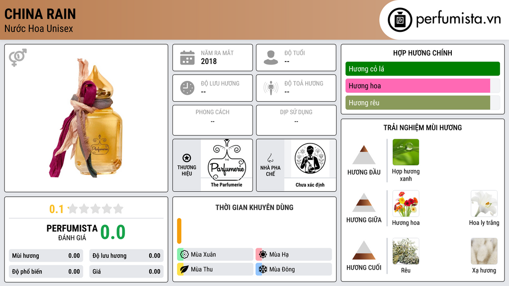Viewport: 509px width, 286px height.
Task: Click the five-star rating row
Action: pos(95,209)
